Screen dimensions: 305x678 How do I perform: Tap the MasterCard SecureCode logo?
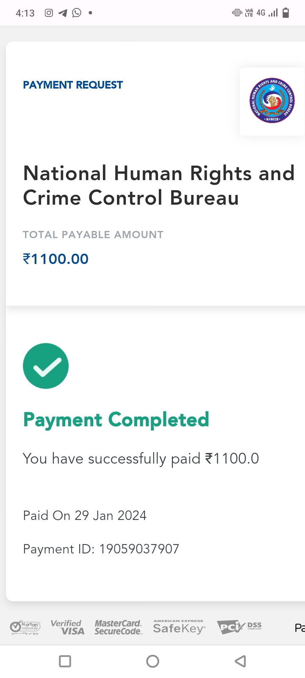118,627
